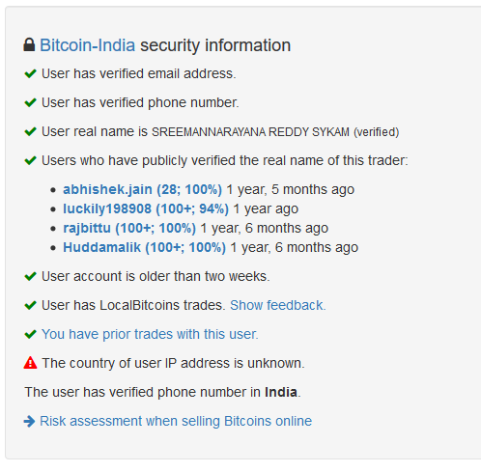Open Risk assessment when selling Bitcoins online

point(176,421)
